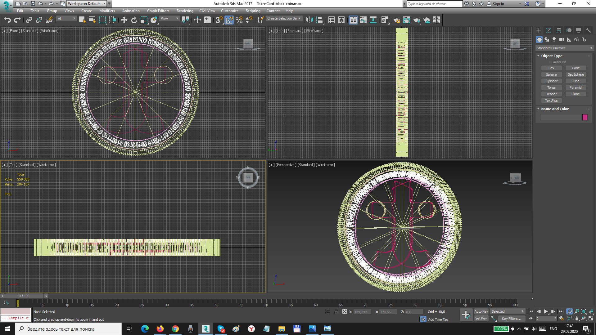Open Select by Name list
Image resolution: width=596 pixels, height=335 pixels.
tap(92, 20)
